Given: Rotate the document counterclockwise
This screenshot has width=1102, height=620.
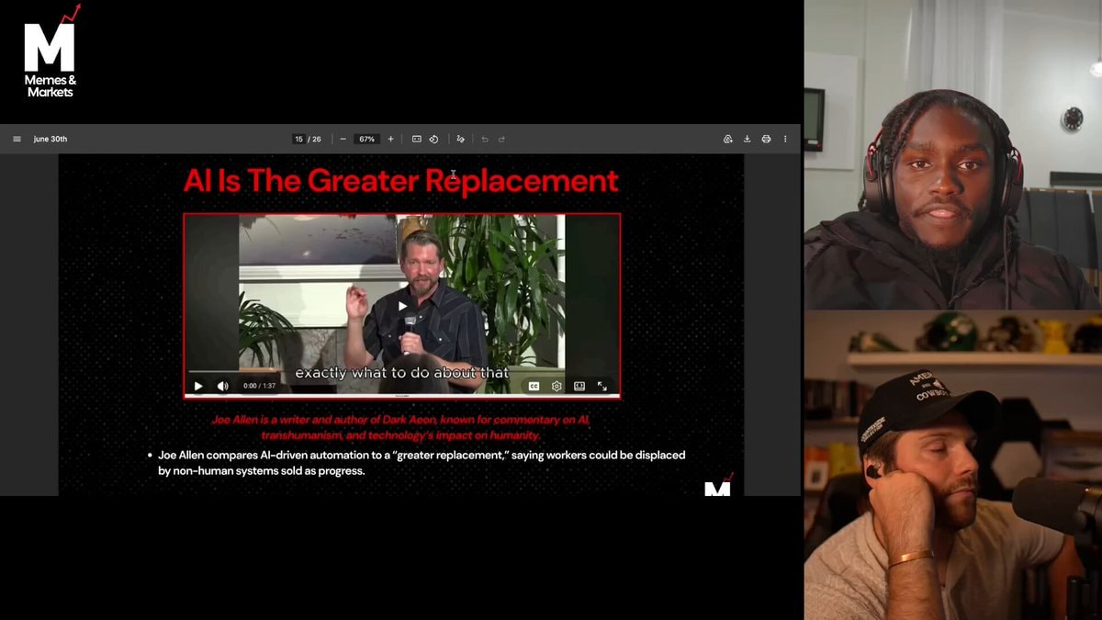Looking at the screenshot, I should pos(433,140).
